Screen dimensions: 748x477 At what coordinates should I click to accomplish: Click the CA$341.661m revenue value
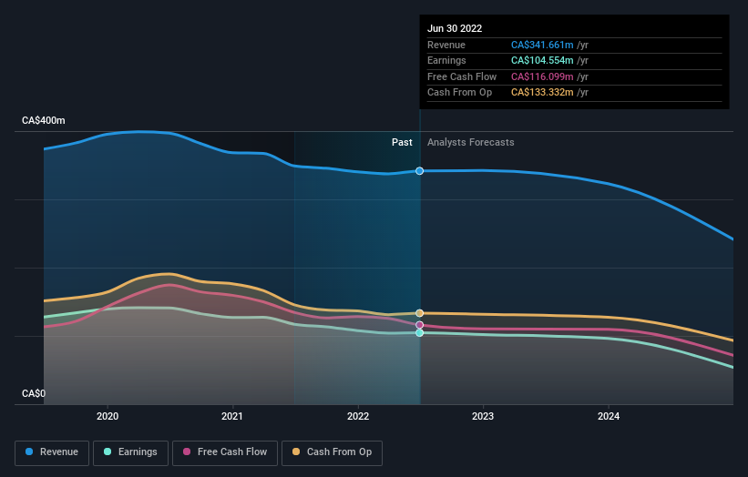click(x=542, y=45)
